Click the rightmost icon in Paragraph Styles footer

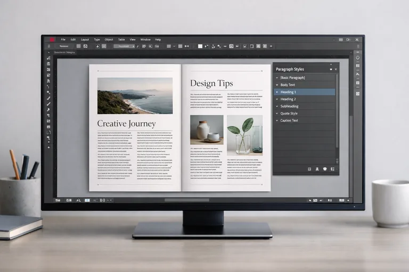tap(332, 169)
